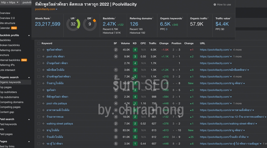
Task: Open SERP features badge for พูลวิลล่าพัทยา
Action: tap(116, 50)
